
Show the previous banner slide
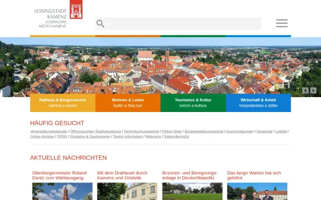305,91
